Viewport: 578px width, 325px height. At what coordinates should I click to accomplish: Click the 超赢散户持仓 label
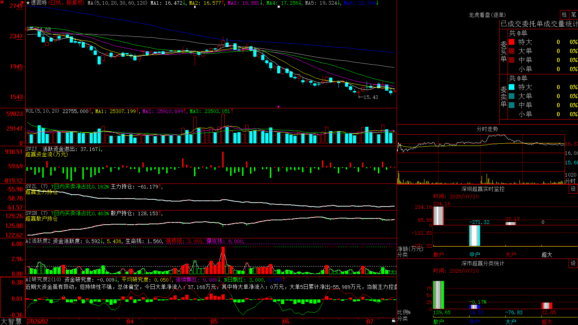42,218
